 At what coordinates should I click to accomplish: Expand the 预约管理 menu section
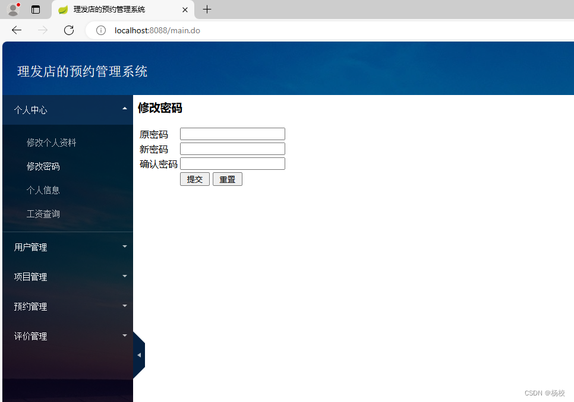pos(68,306)
